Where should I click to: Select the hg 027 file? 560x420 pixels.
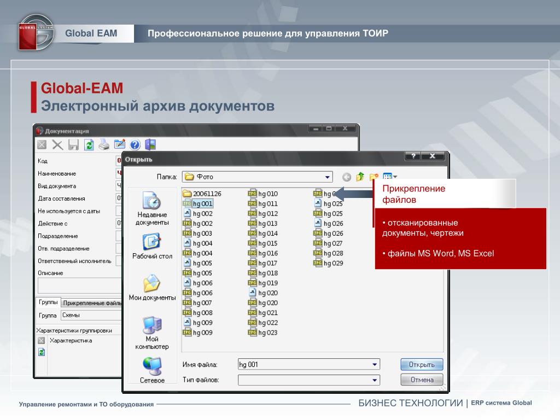click(x=329, y=243)
